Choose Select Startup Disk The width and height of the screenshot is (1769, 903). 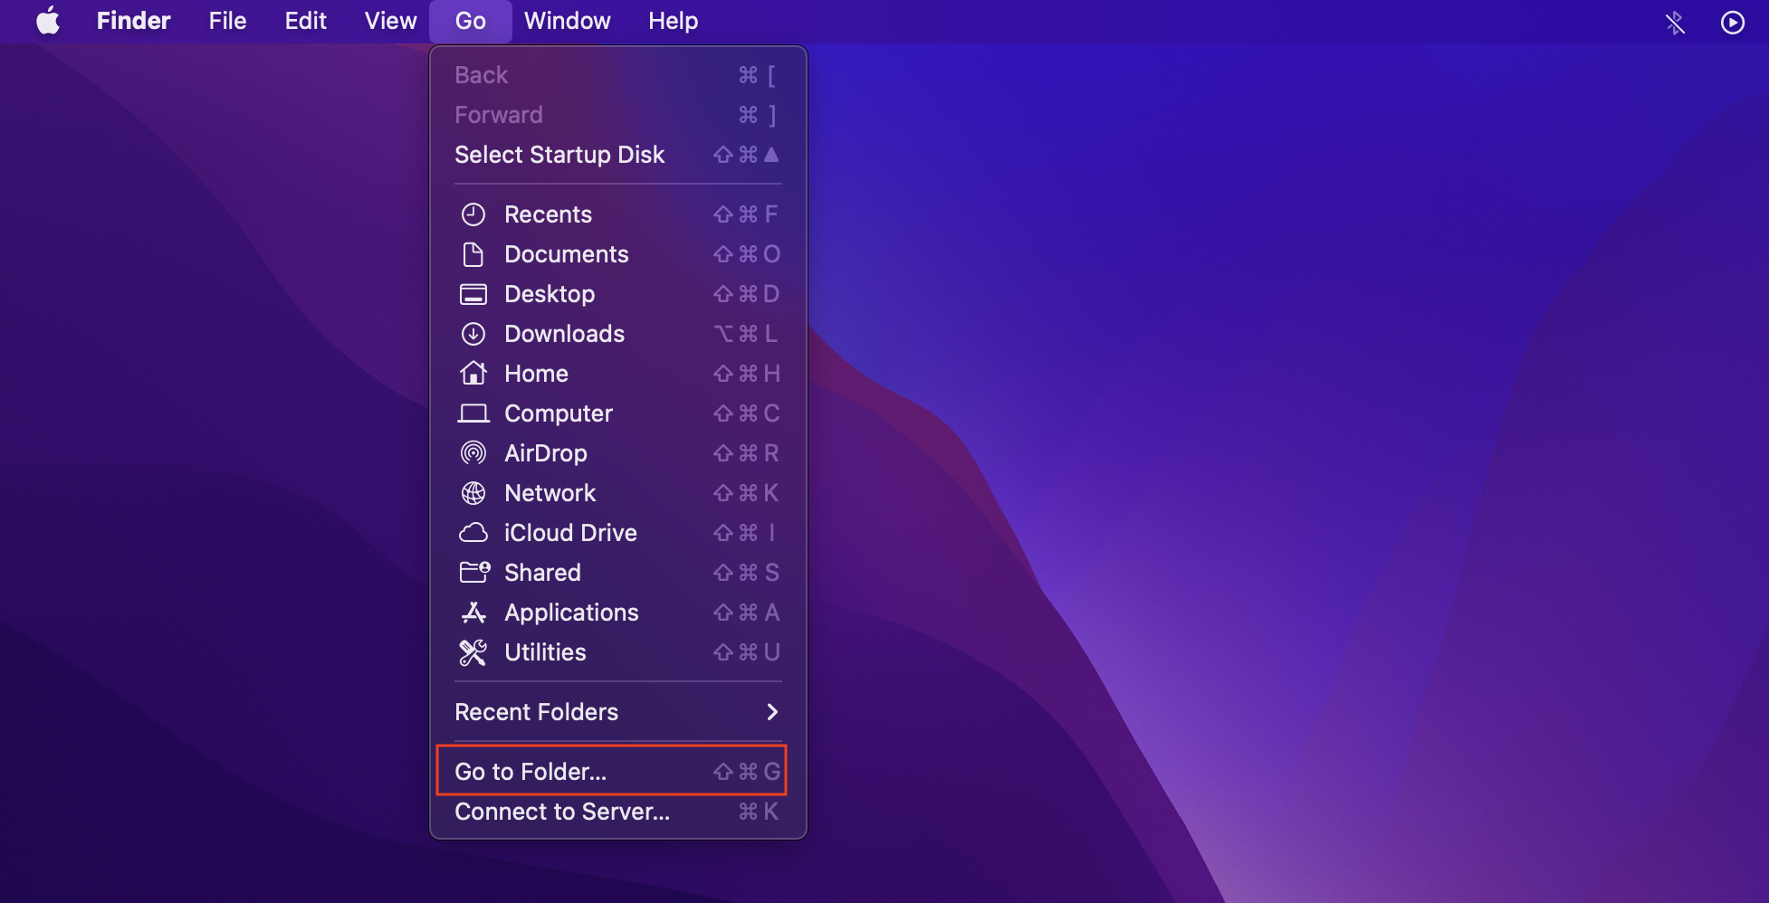pyautogui.click(x=618, y=155)
